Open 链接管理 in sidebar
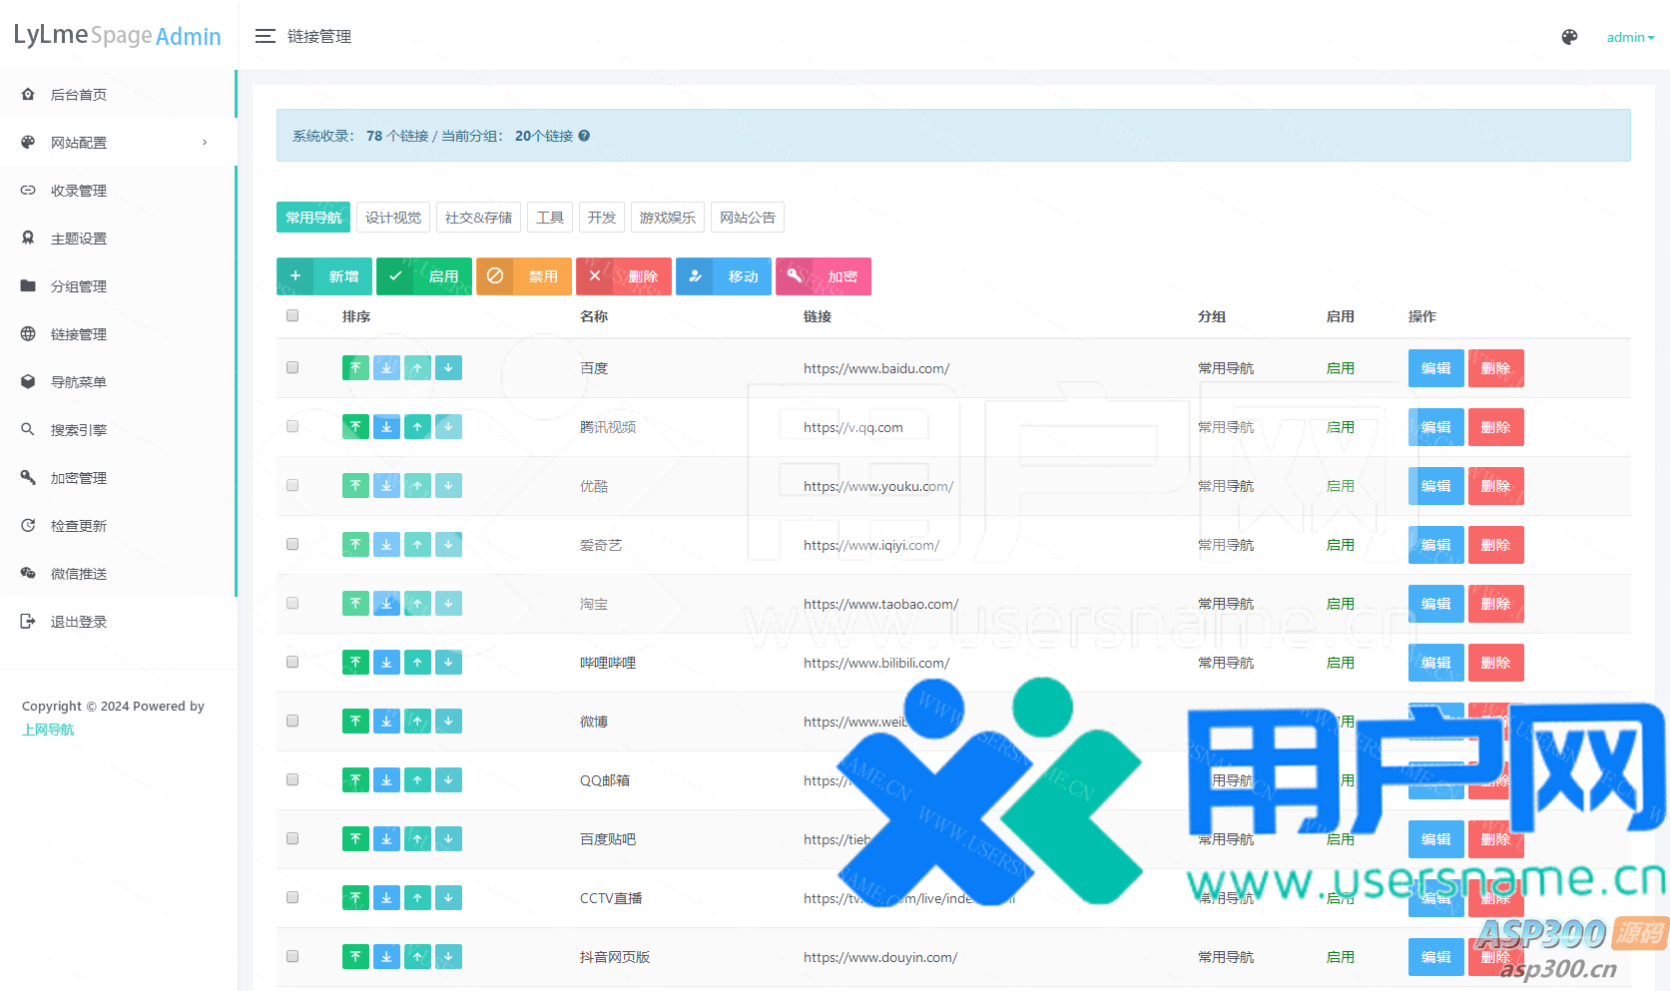The height and width of the screenshot is (991, 1670). [x=118, y=334]
